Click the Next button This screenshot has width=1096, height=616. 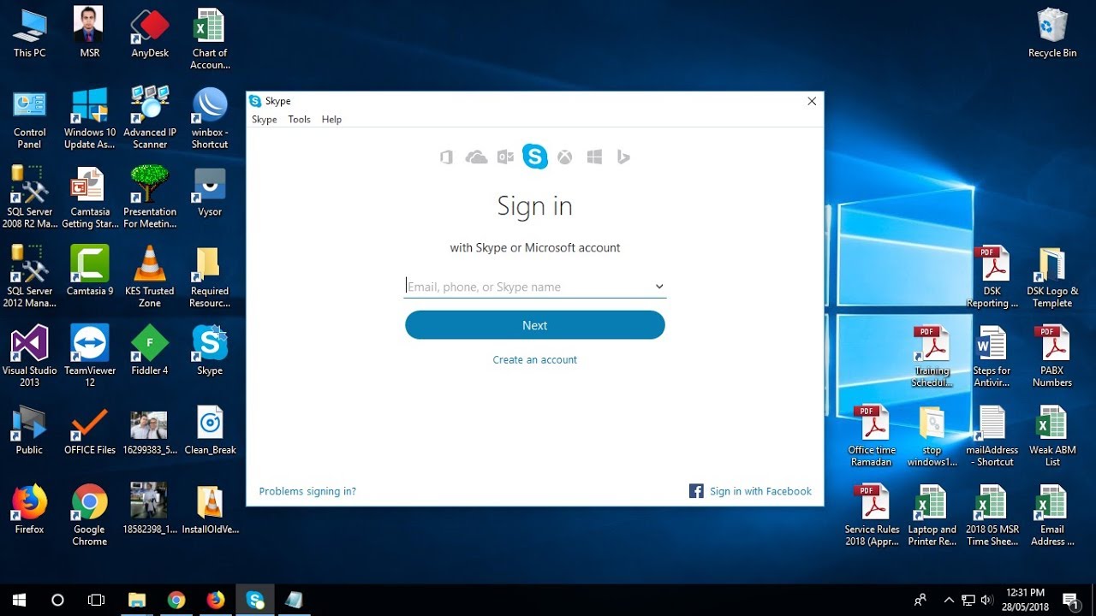click(x=535, y=325)
